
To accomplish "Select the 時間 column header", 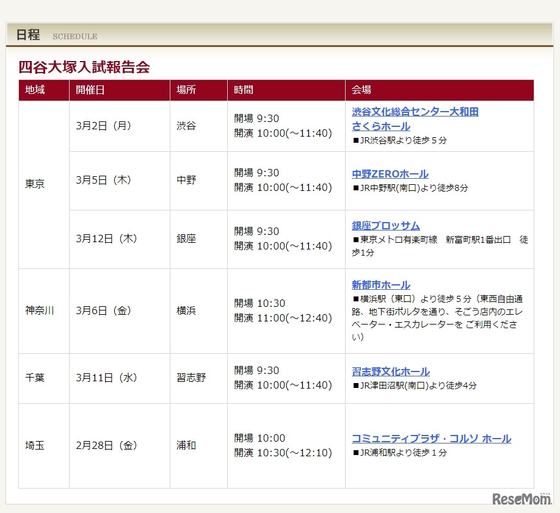I will (242, 90).
